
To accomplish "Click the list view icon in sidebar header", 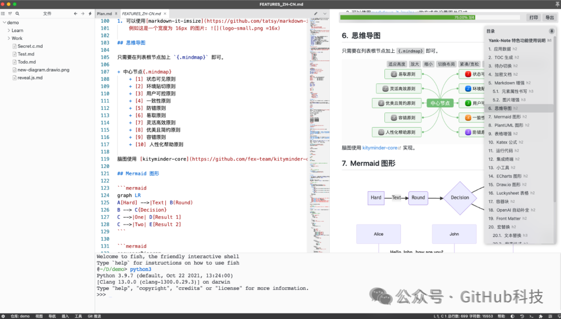I will click(x=3, y=13).
